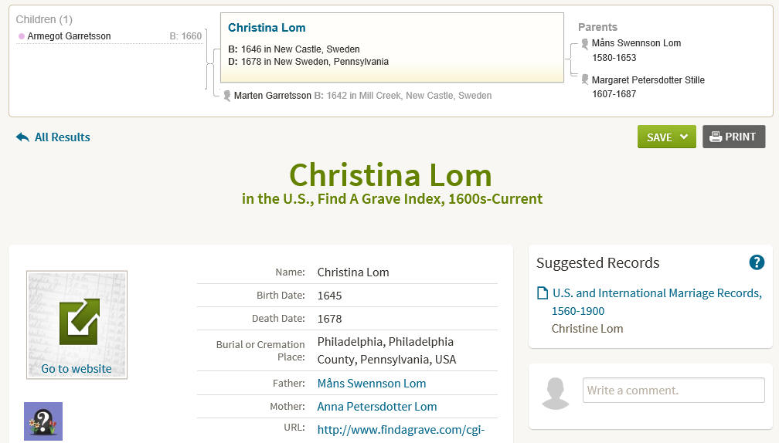The height and width of the screenshot is (443, 779).
Task: Click the Find A Grave tombstone thumbnail
Action: click(43, 421)
